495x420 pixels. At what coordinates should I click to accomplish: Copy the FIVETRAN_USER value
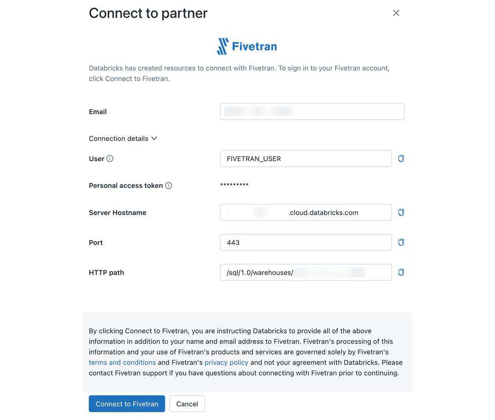401,159
